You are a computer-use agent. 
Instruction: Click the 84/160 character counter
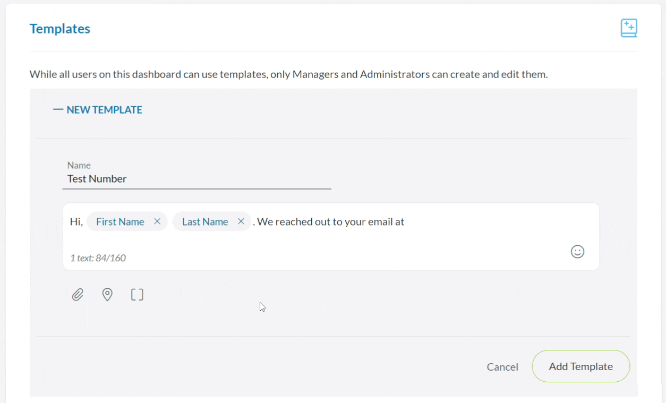point(98,258)
